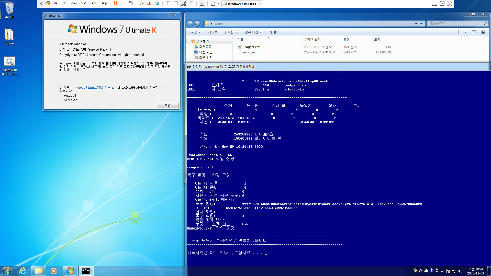
Task: Open VMware Help menu
Action: coord(104,4)
